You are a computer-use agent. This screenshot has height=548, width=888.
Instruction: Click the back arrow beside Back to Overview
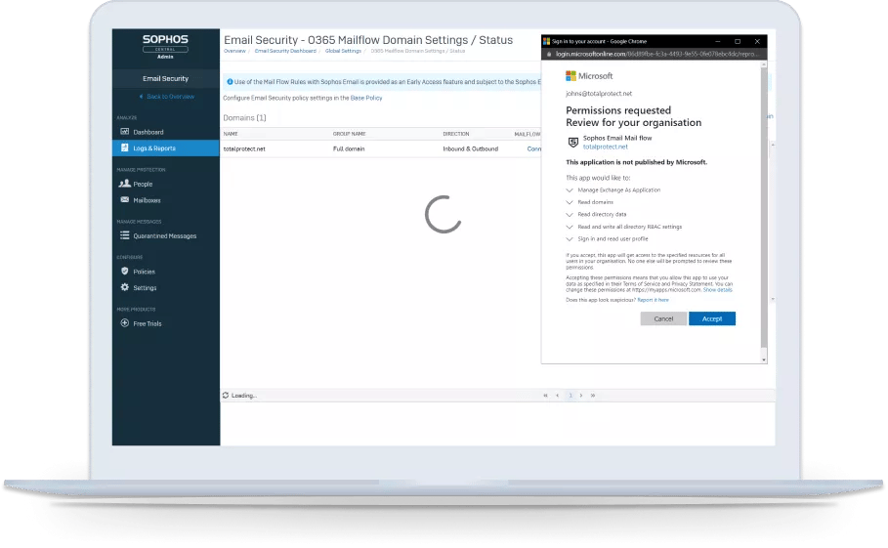point(141,97)
